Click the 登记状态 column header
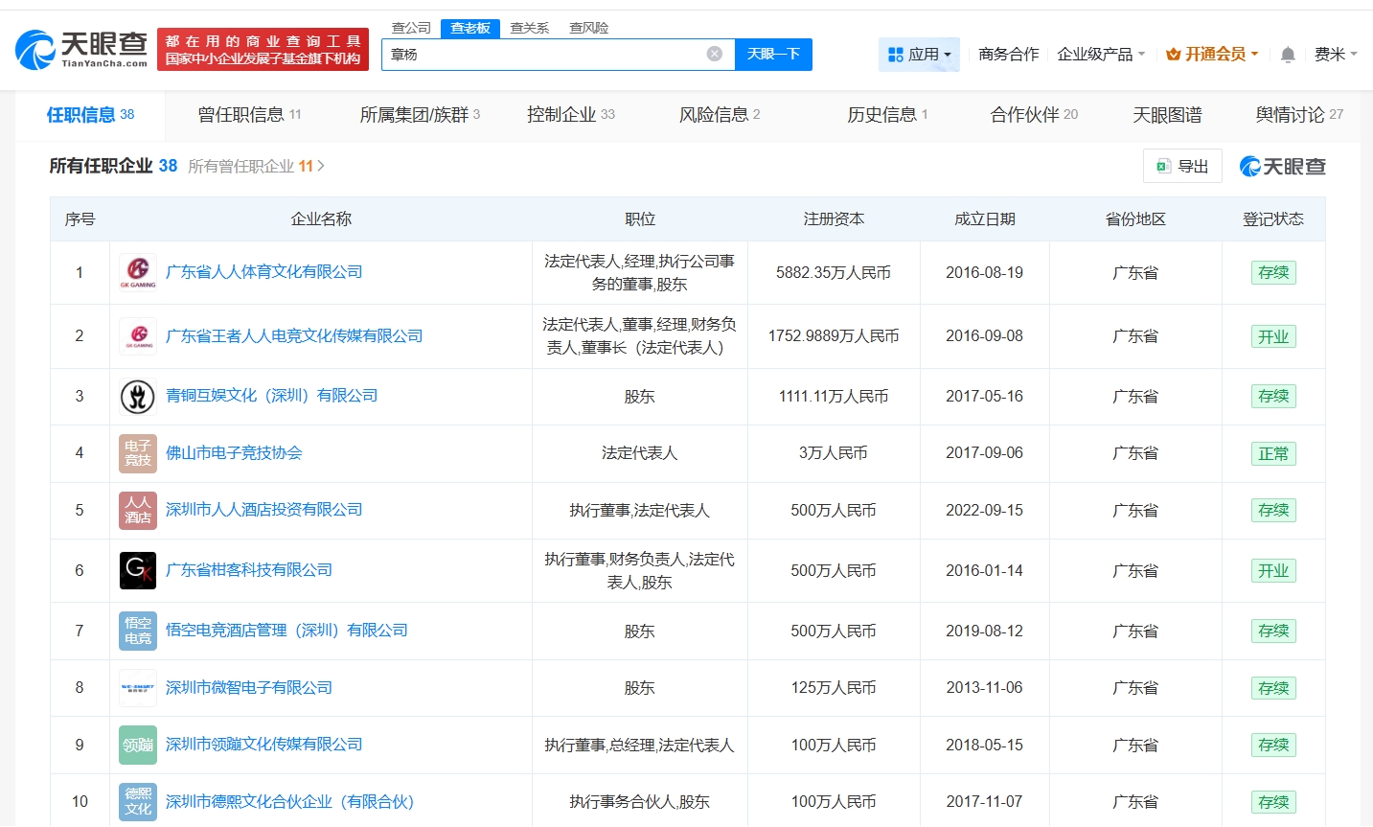 click(x=1273, y=219)
